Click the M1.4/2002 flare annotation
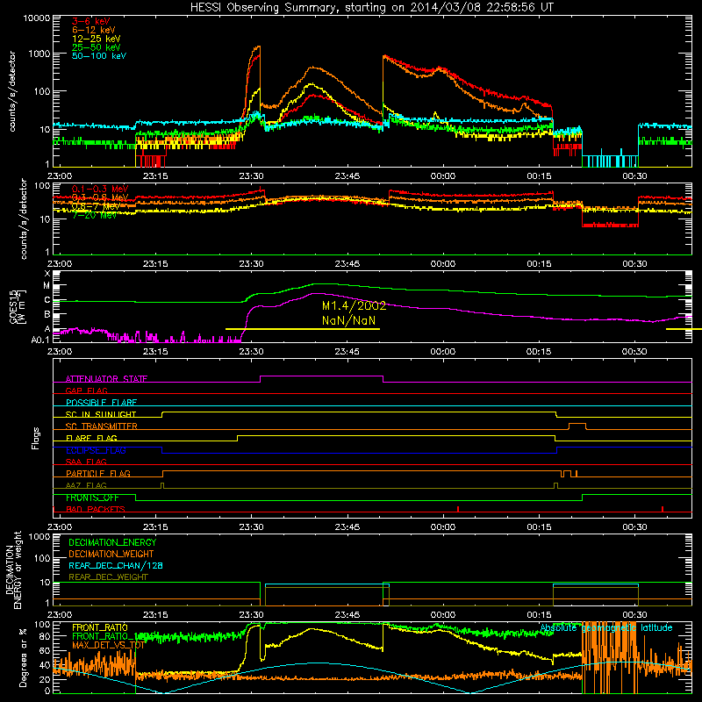702x702 pixels. click(355, 305)
